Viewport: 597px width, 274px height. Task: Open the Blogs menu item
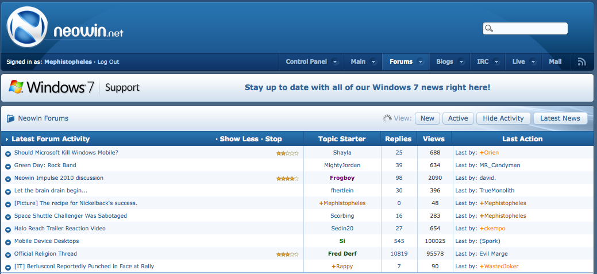[x=445, y=61]
